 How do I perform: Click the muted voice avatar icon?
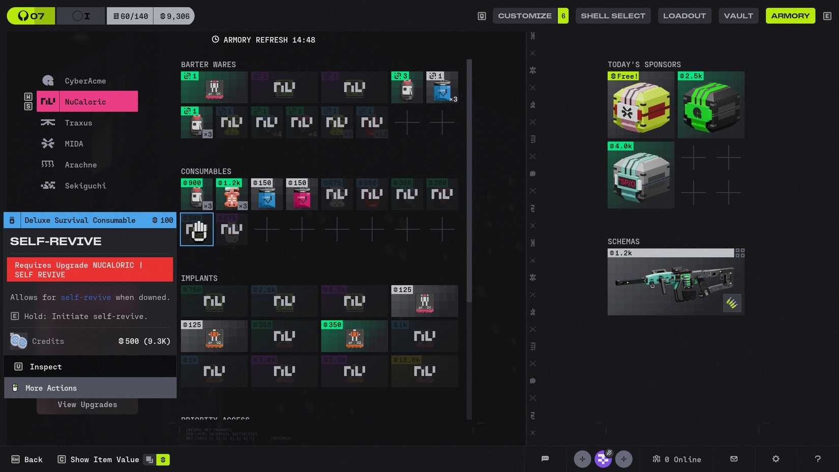[x=603, y=459]
